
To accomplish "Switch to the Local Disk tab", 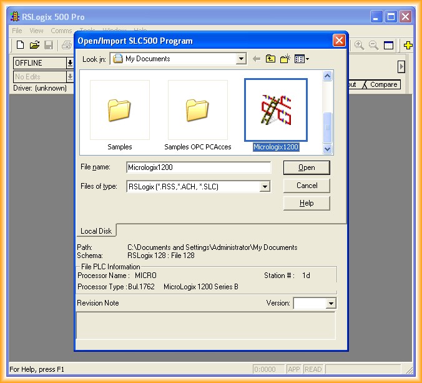I will [x=97, y=231].
